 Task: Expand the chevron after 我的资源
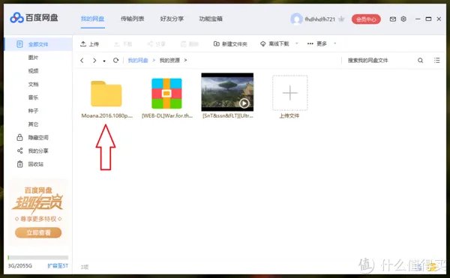[186, 60]
